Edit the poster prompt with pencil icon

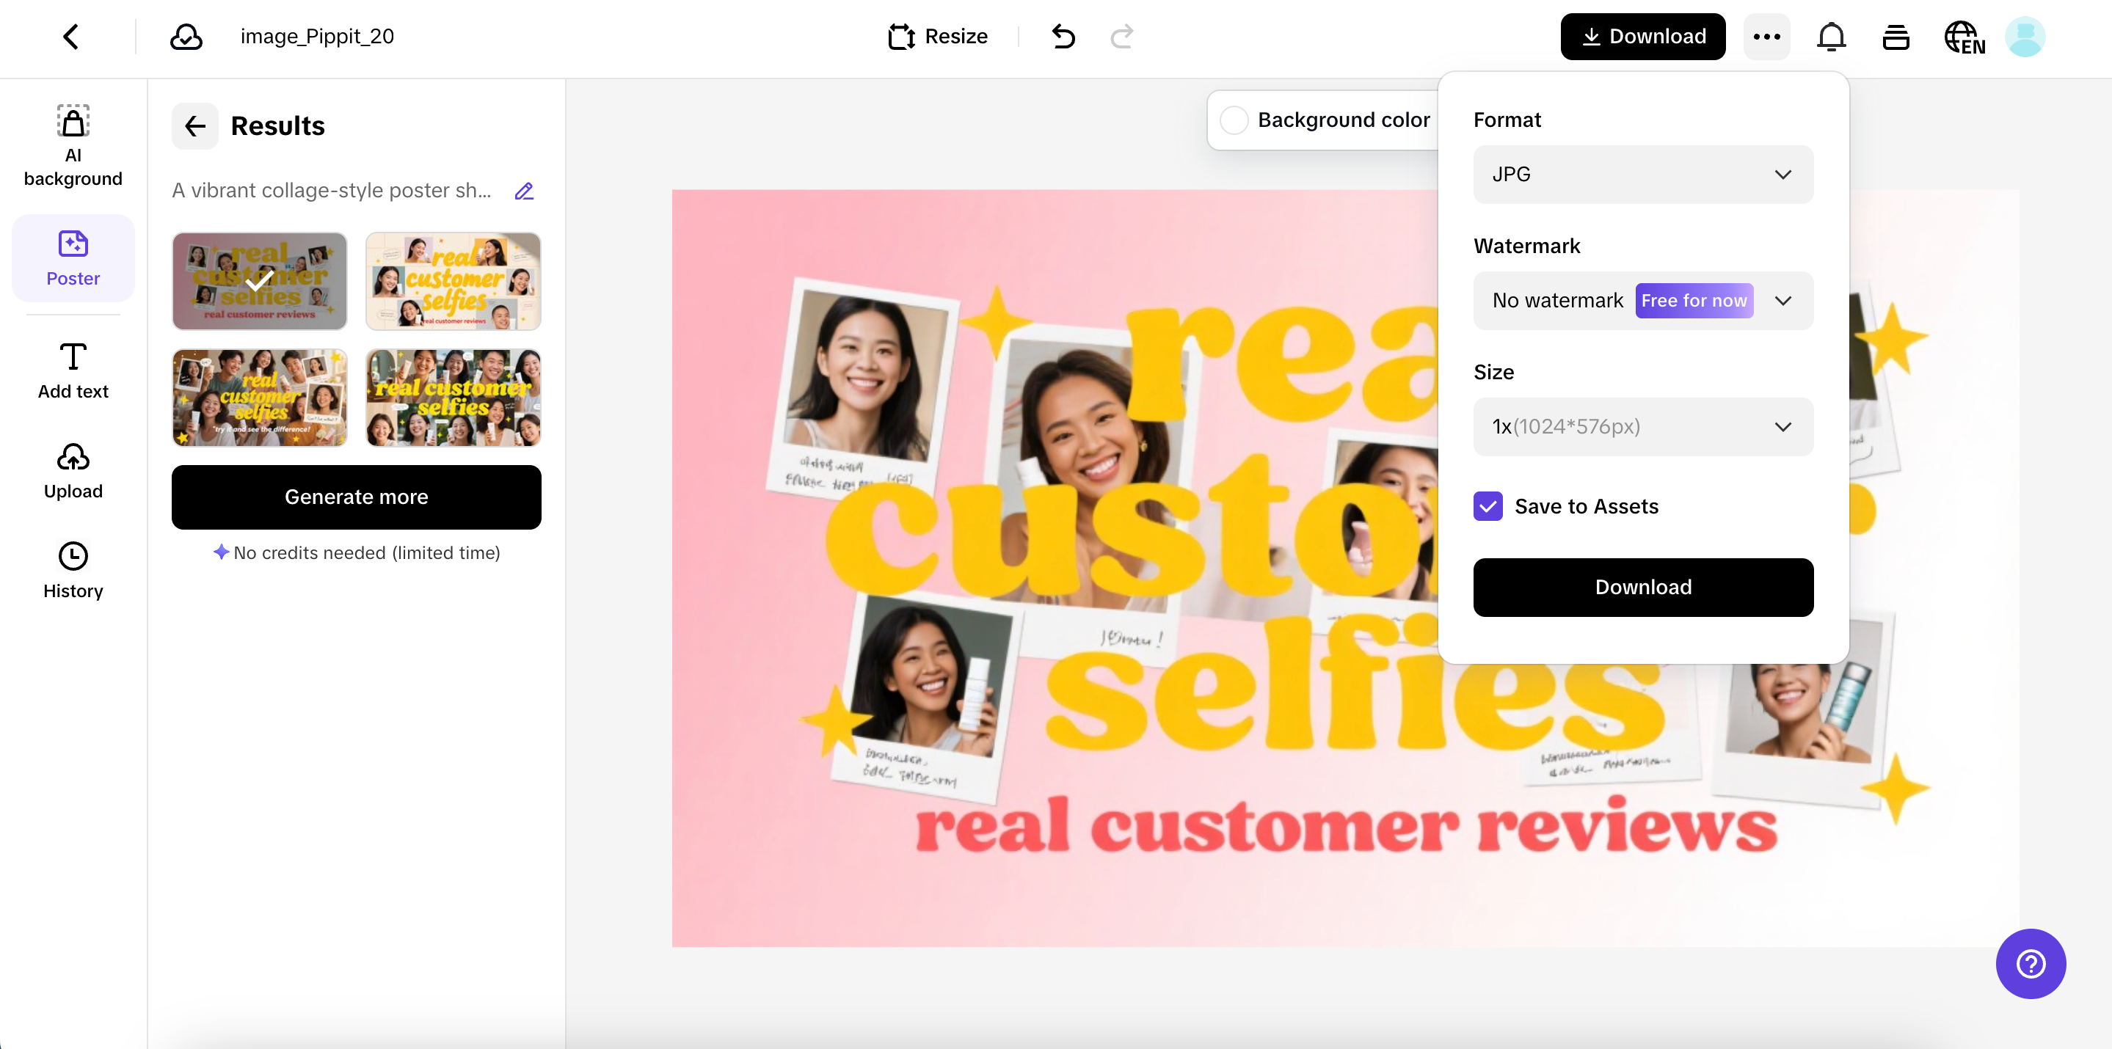tap(524, 191)
